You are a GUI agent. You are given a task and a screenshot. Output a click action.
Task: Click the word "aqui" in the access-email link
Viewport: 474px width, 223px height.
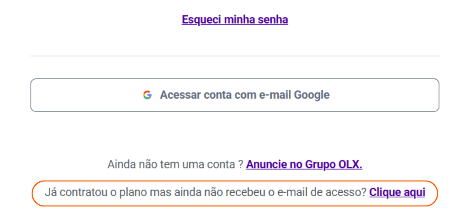point(414,192)
